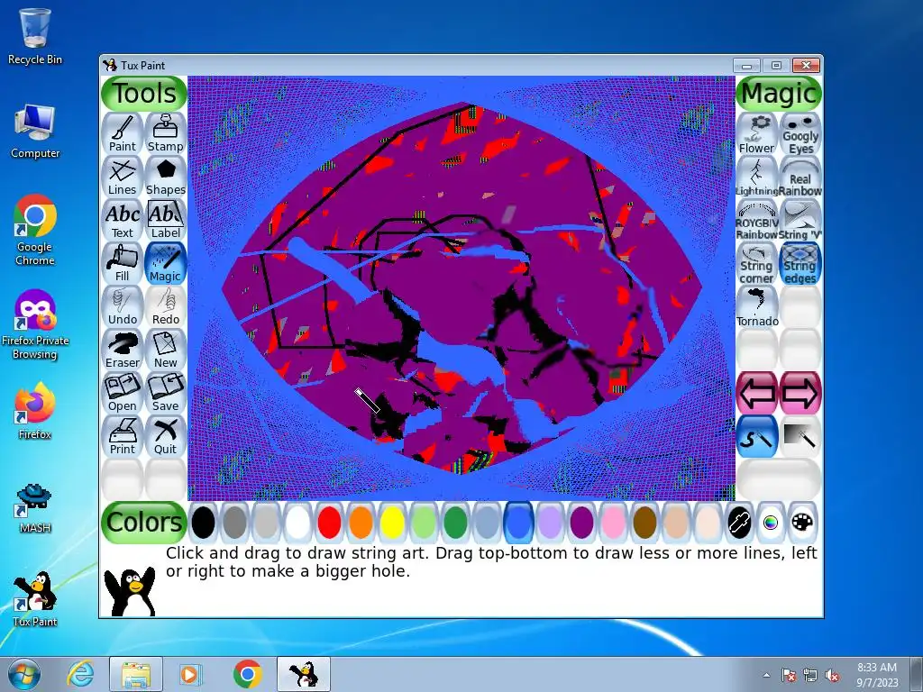
Task: Pick the sky blue-gray color swatch
Action: [x=487, y=522]
